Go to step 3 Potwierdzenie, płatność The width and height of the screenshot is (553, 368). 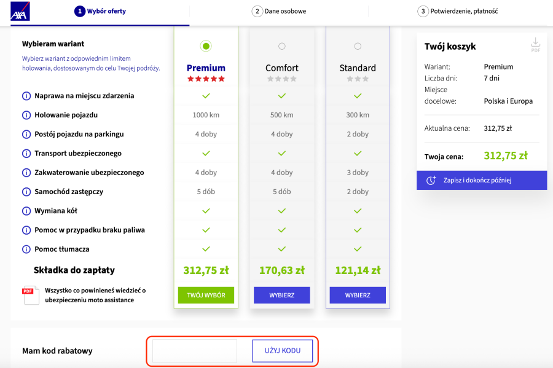click(458, 11)
